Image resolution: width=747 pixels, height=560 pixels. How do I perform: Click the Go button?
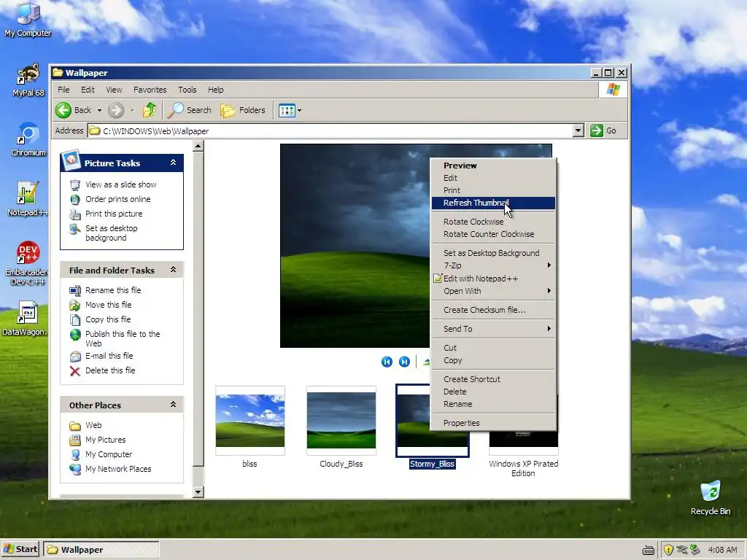(603, 131)
